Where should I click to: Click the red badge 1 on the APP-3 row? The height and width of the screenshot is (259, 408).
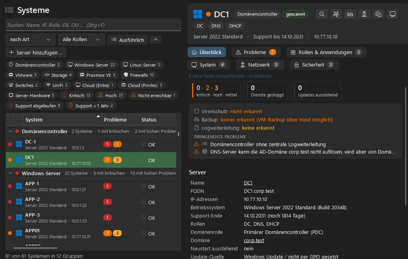(107, 217)
